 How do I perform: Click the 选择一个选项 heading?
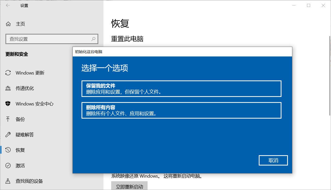pyautogui.click(x=105, y=68)
